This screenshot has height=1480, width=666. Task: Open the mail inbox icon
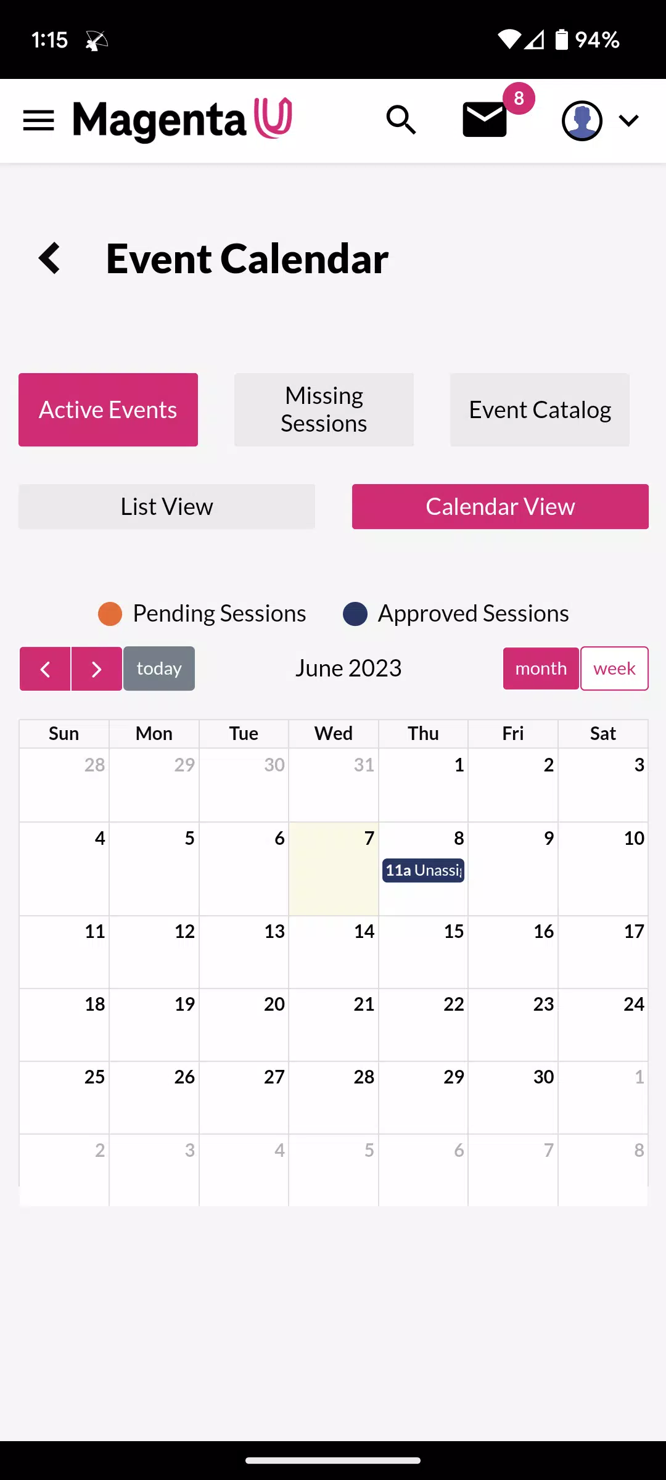click(485, 120)
